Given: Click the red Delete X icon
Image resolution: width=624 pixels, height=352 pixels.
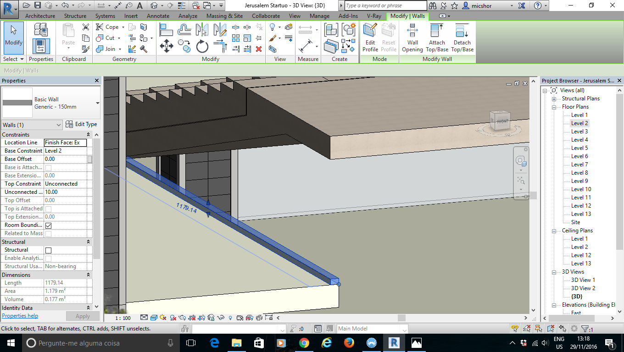Looking at the screenshot, I should (x=259, y=49).
